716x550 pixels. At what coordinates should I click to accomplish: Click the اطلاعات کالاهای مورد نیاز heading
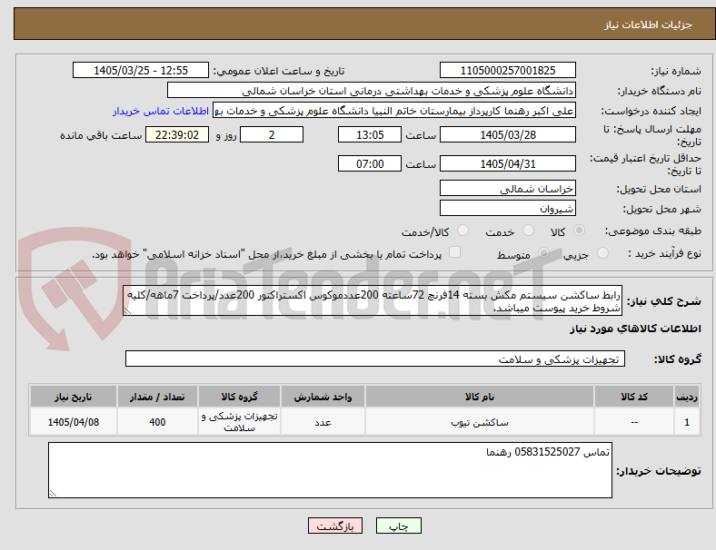(x=635, y=329)
